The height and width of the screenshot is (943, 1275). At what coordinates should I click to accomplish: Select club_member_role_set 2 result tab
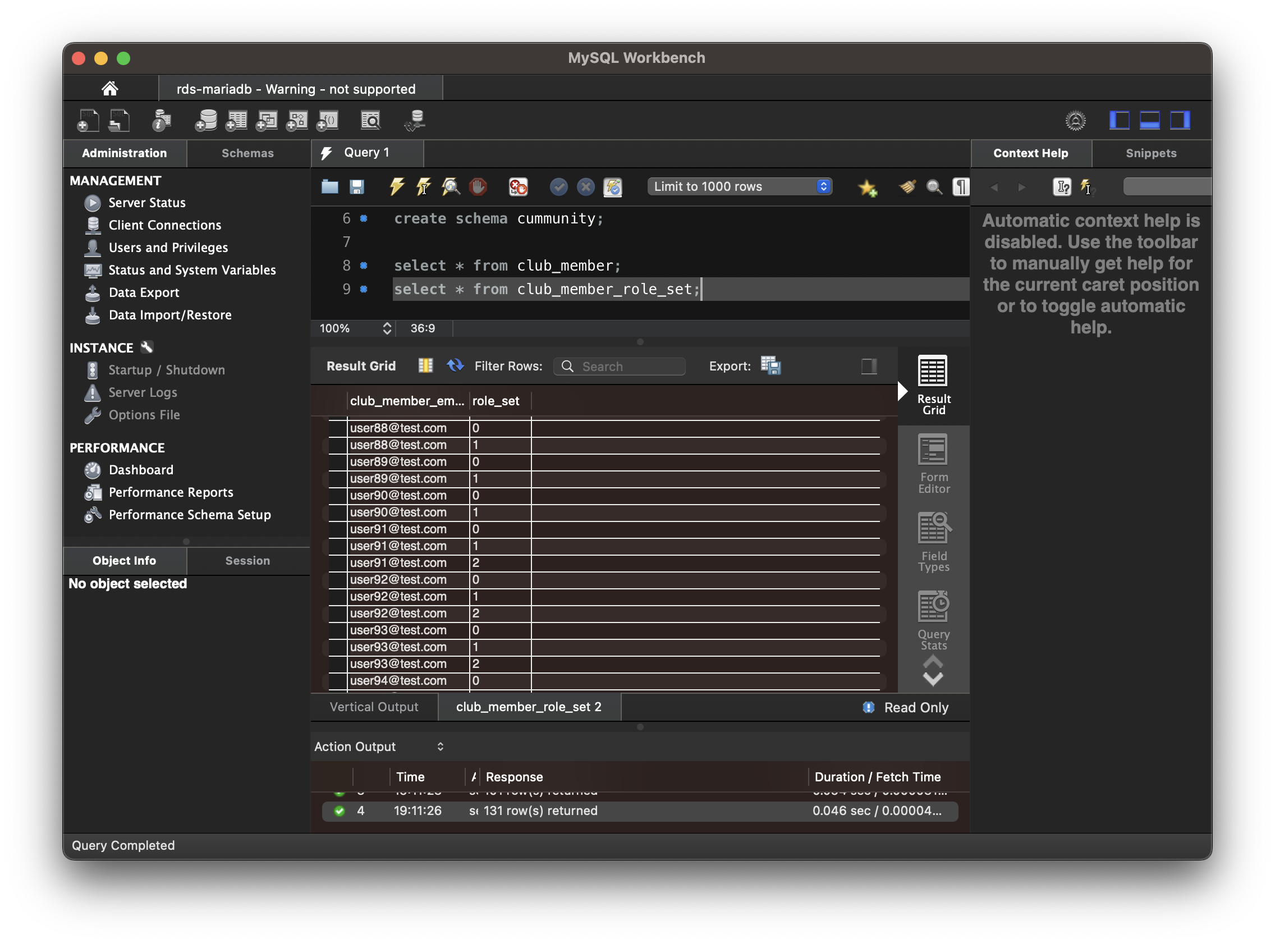pos(529,707)
